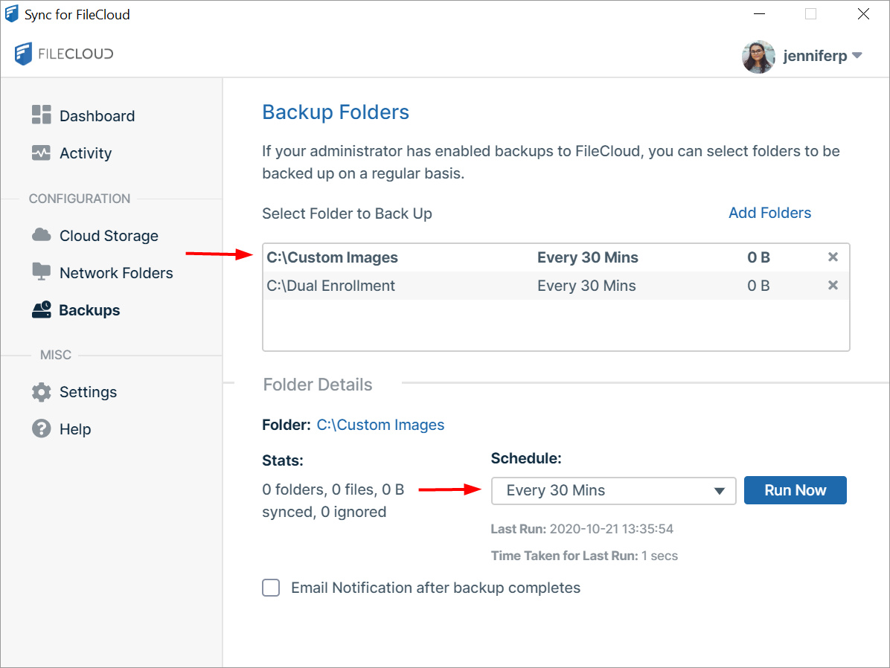
Task: Click the Activity monitor icon
Action: pyautogui.click(x=41, y=152)
